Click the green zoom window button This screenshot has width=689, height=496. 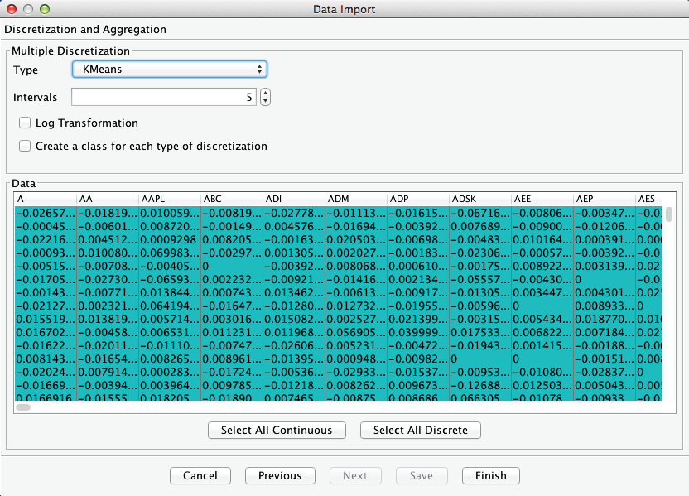coord(45,10)
